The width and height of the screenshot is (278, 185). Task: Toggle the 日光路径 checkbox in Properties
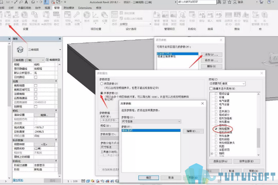click(36, 77)
